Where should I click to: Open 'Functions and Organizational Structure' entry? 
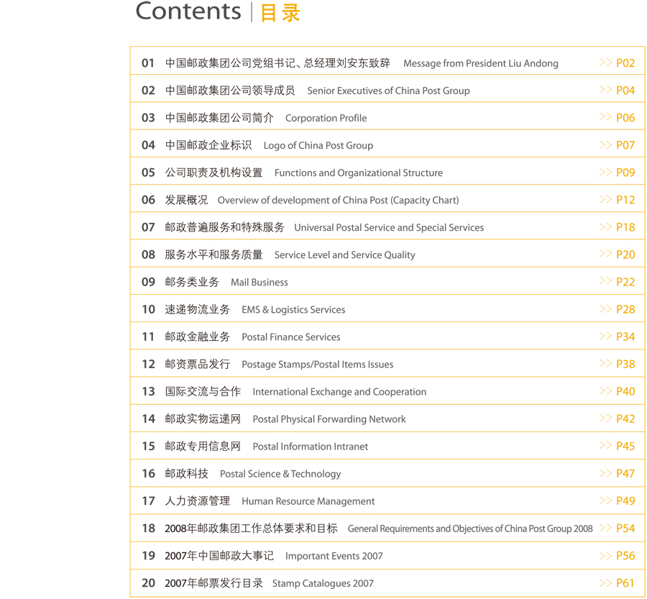tap(359, 173)
